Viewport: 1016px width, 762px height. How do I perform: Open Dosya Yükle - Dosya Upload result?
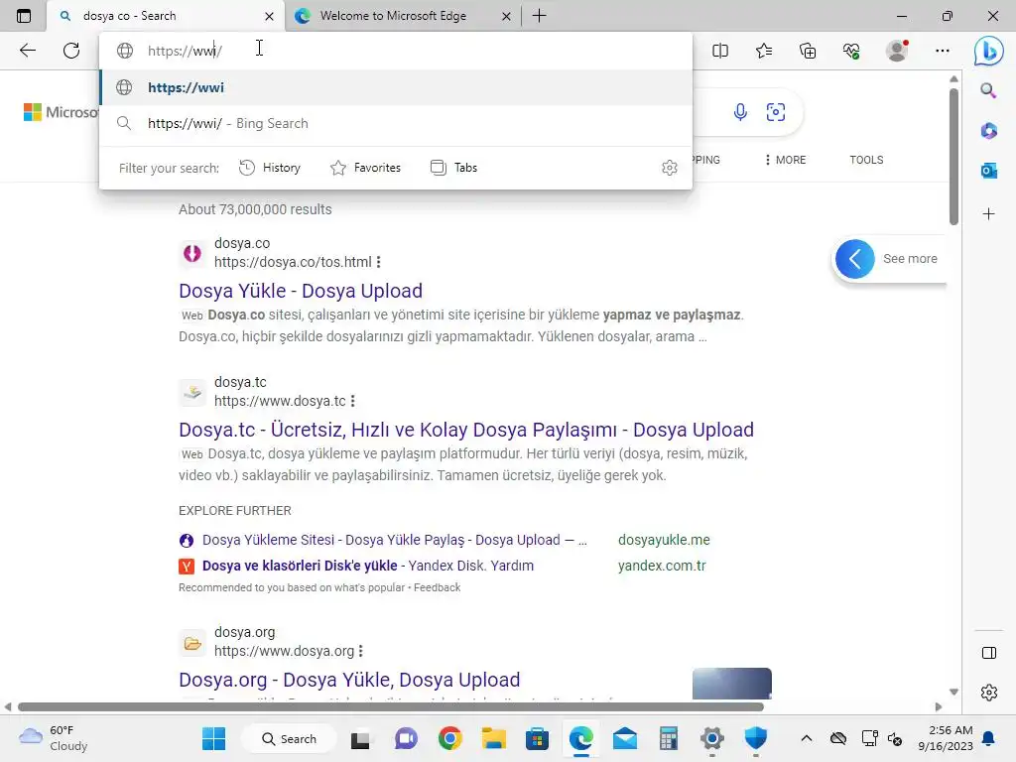pos(301,291)
